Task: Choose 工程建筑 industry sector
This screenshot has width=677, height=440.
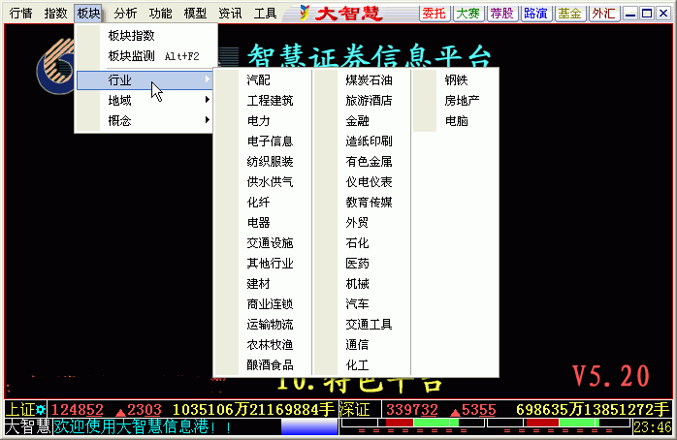Action: 263,101
